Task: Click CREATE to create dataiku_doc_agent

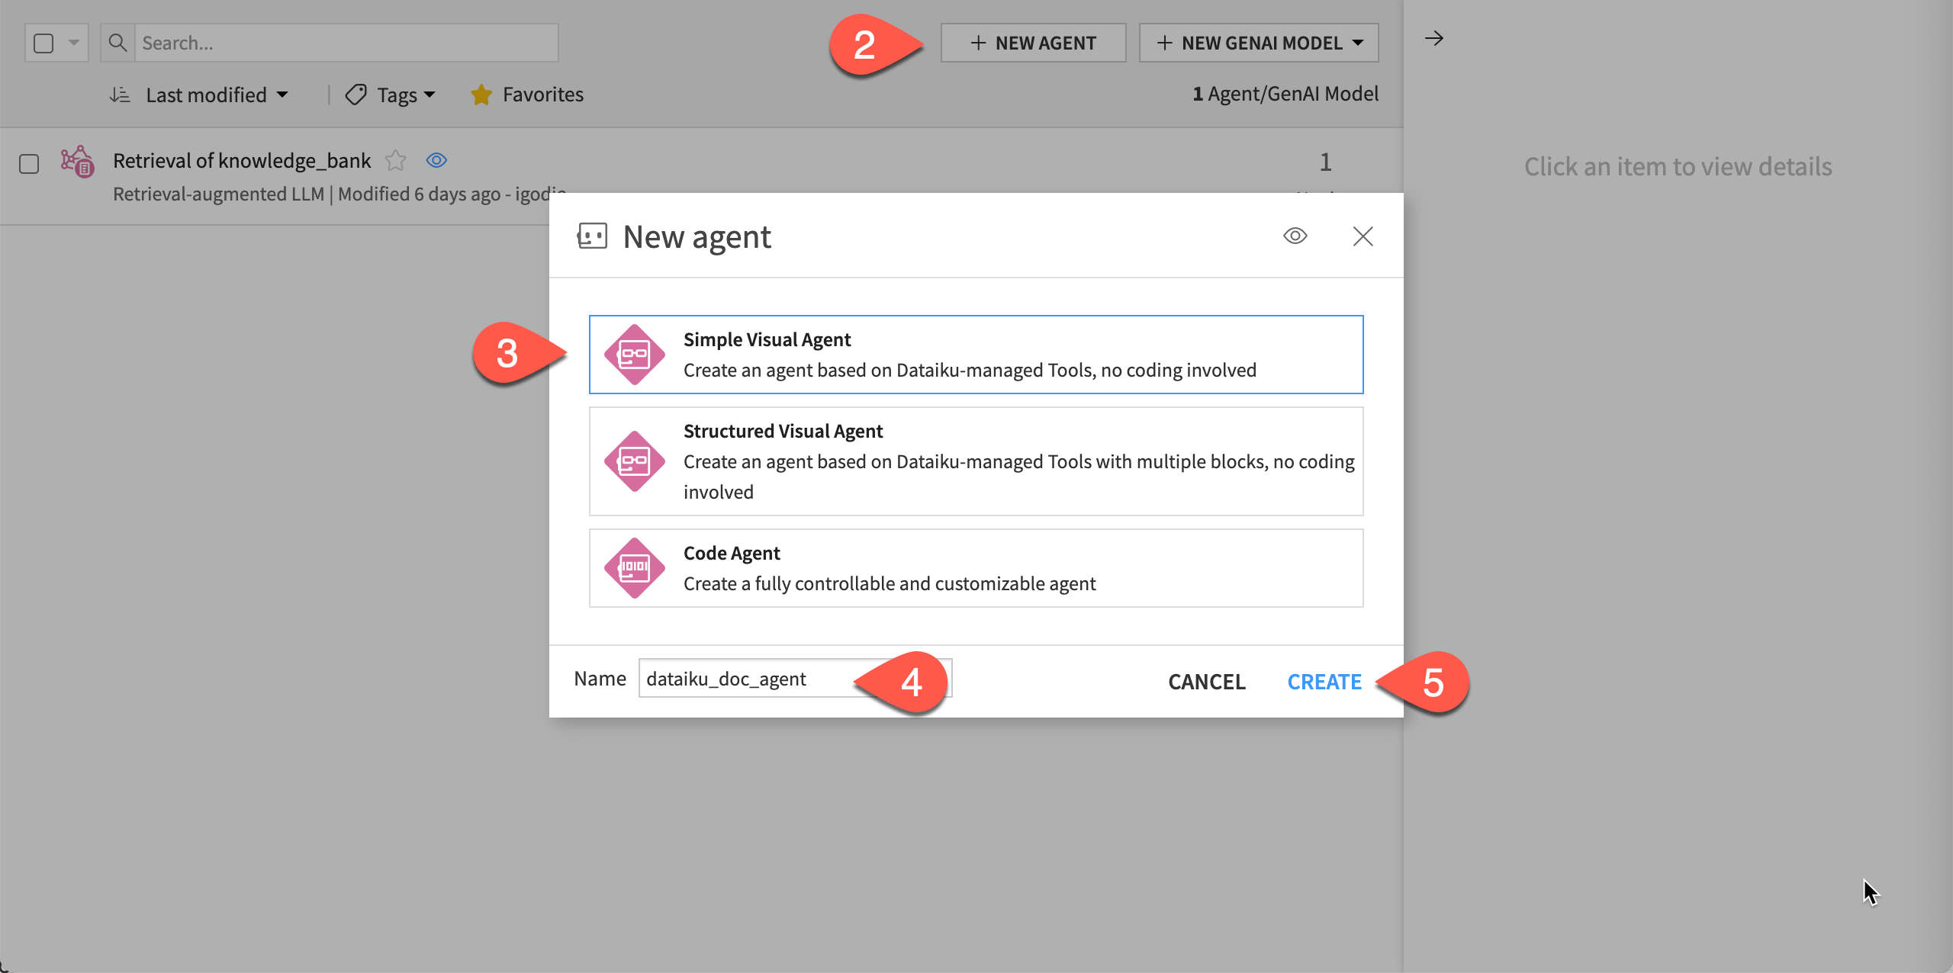Action: [x=1324, y=681]
